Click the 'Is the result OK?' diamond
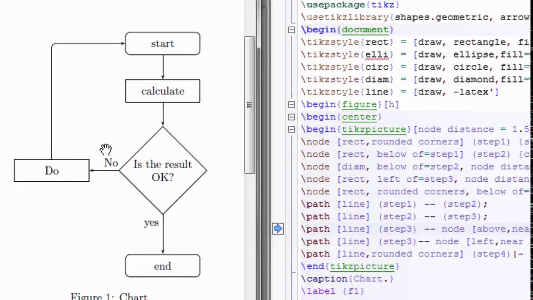This screenshot has height=300, width=533. pyautogui.click(x=162, y=171)
